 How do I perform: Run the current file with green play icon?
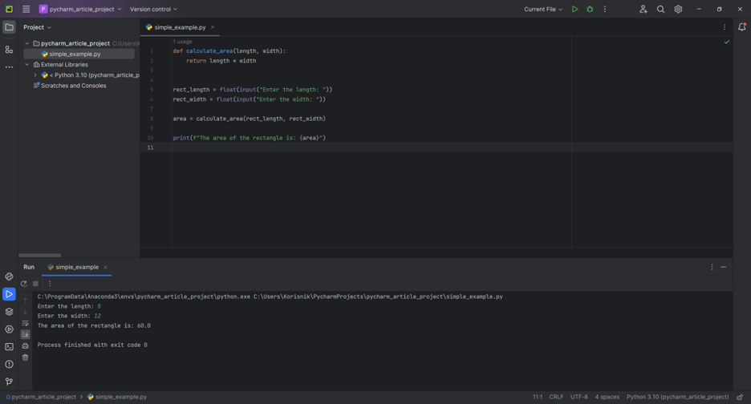point(574,9)
